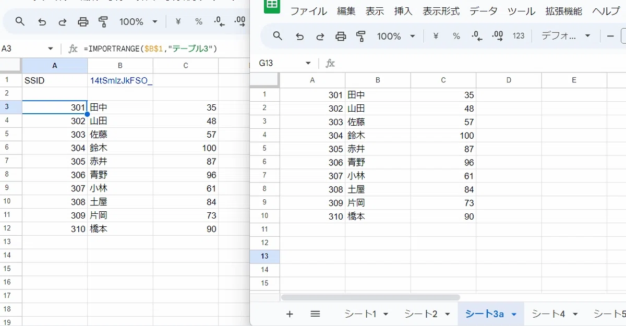
Task: Print from the right window toolbar
Action: [x=341, y=36]
